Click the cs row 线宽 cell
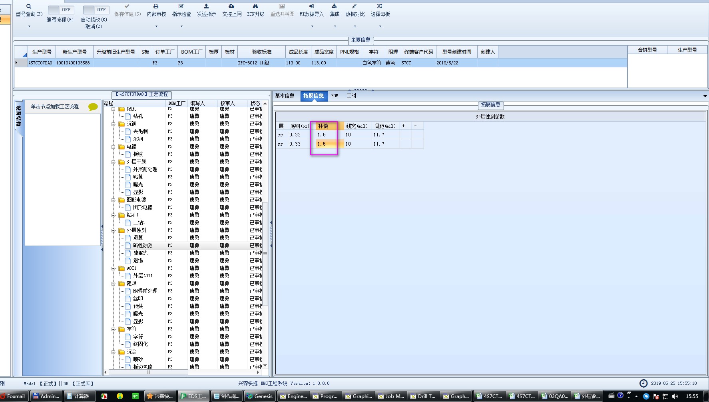Viewport: 709px width, 402px height. [358, 135]
